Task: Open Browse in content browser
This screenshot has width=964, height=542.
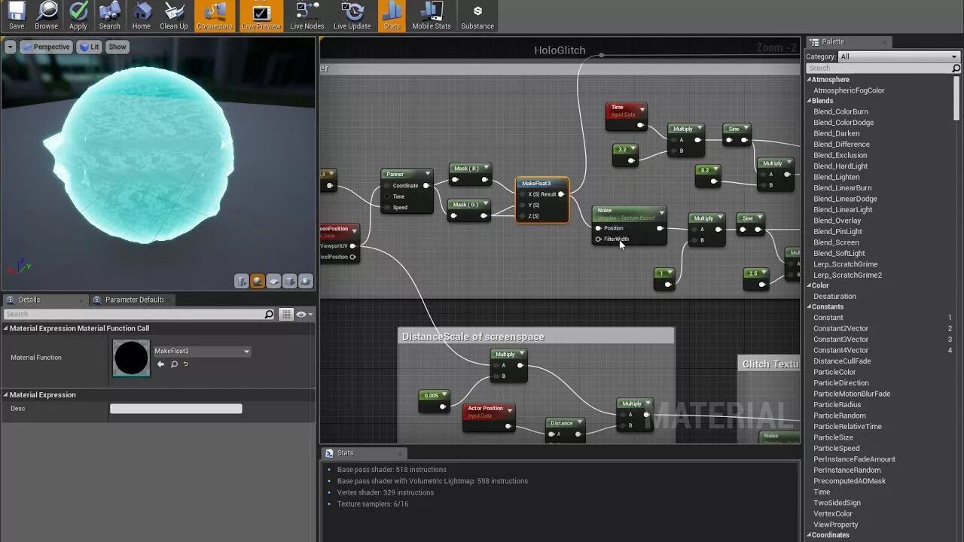Action: (47, 16)
